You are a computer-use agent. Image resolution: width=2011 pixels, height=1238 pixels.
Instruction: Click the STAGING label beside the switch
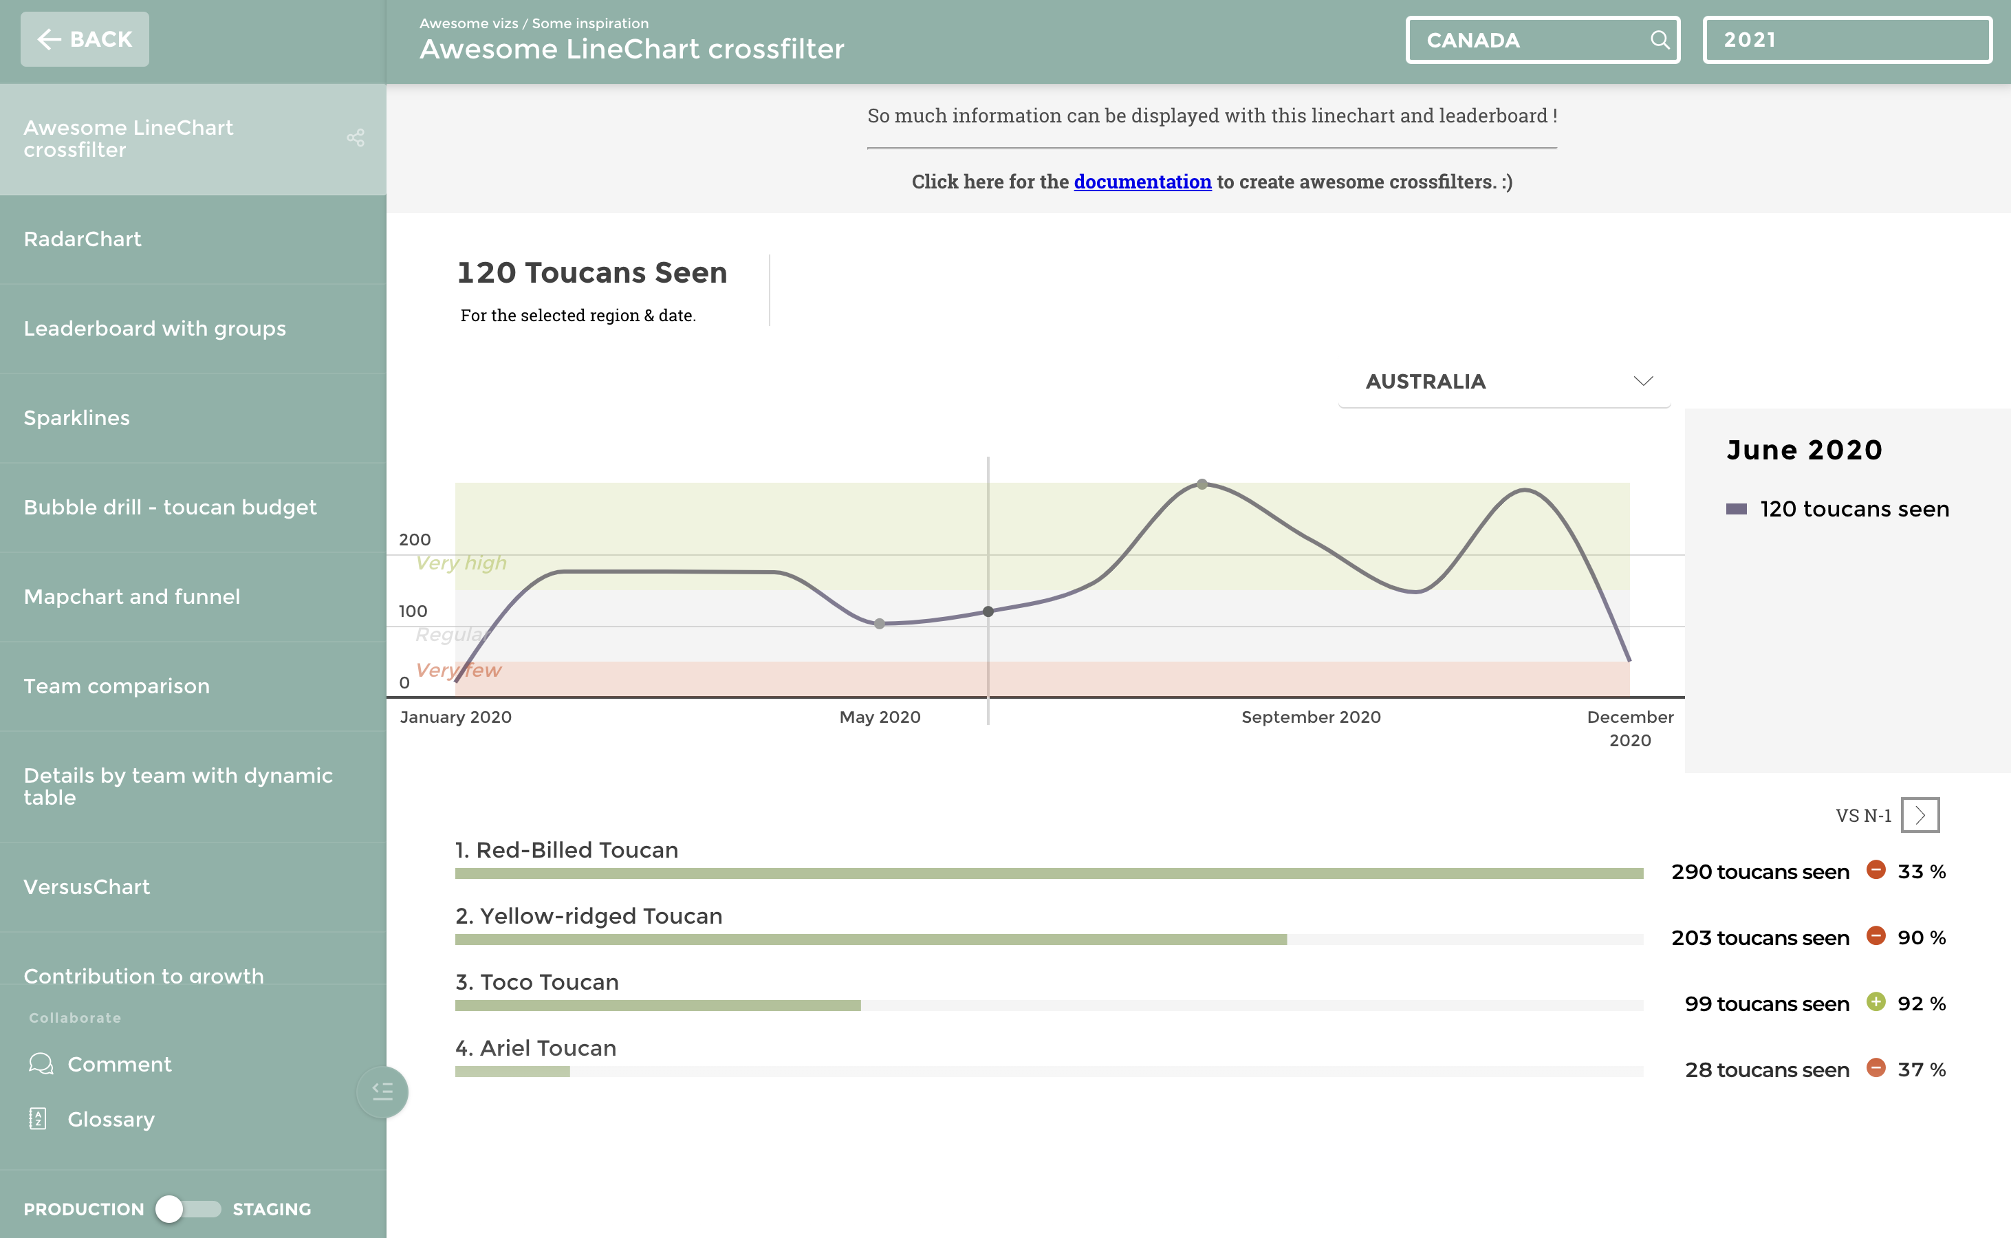pos(271,1208)
